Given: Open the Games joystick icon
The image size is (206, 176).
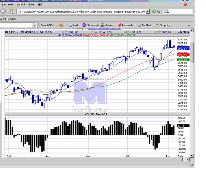Looking at the screenshot, I should 103,25.
